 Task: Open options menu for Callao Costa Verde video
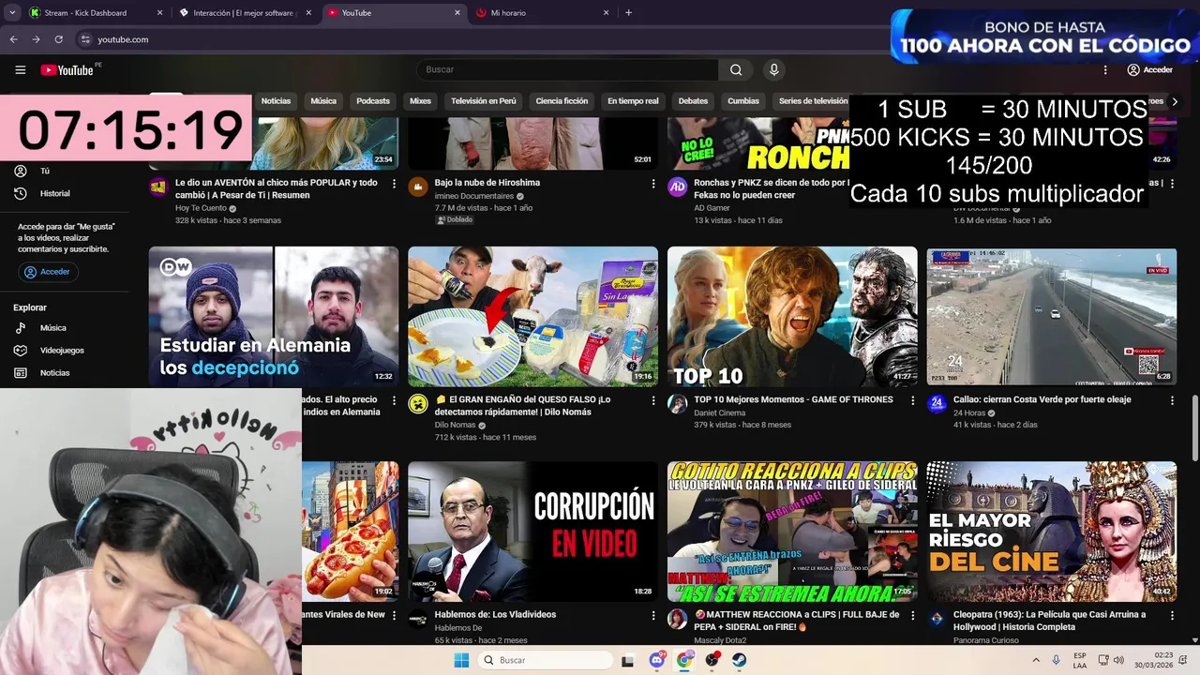[x=1172, y=400]
